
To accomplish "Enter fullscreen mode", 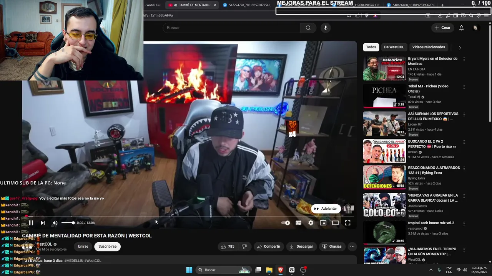I will [x=347, y=223].
